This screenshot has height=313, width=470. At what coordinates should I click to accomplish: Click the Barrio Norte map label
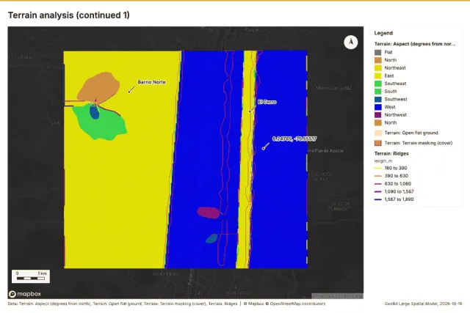pyautogui.click(x=151, y=82)
